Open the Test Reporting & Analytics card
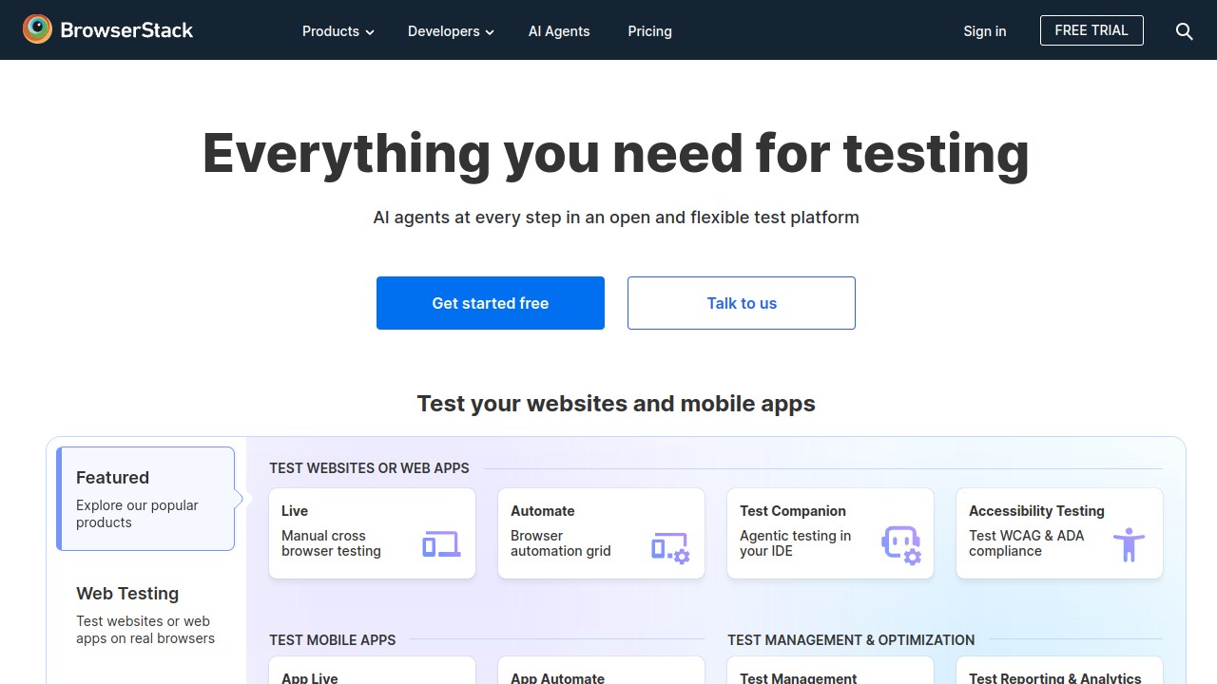The image size is (1217, 684). tap(1059, 671)
